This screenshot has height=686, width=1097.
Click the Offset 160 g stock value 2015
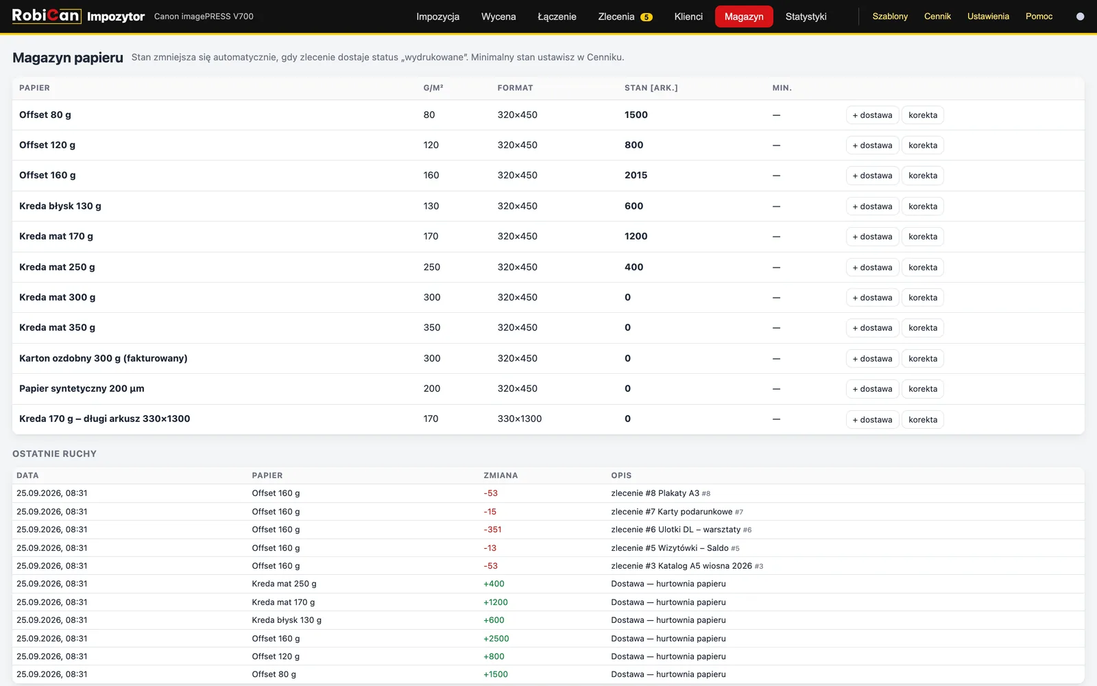(636, 175)
